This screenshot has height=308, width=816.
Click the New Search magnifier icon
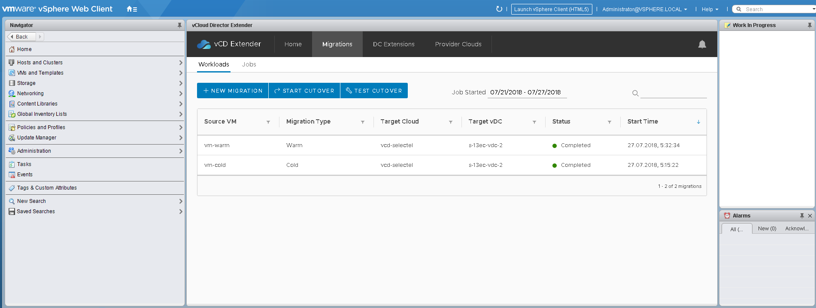[12, 201]
